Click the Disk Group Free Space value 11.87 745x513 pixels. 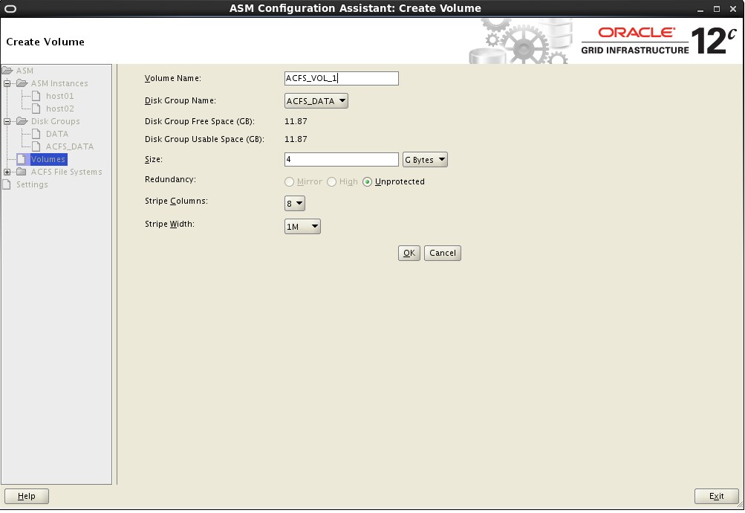296,121
